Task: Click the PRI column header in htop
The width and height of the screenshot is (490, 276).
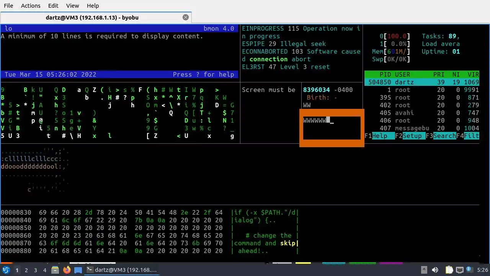Action: pyautogui.click(x=439, y=74)
